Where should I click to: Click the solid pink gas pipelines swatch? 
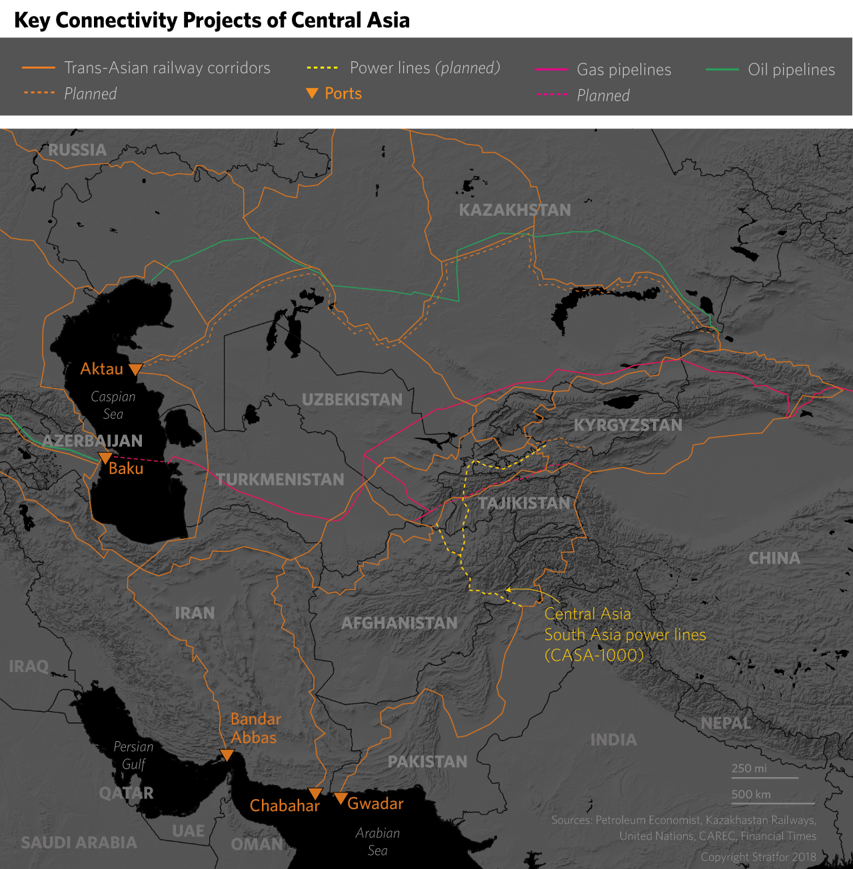pyautogui.click(x=551, y=70)
